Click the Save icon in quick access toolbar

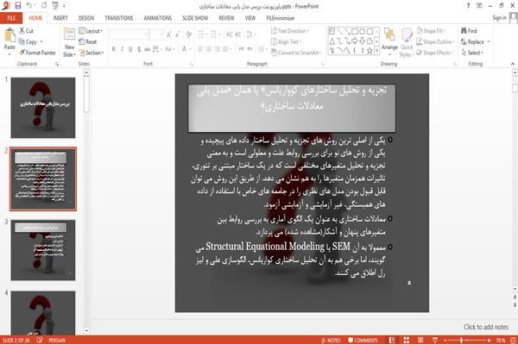coord(18,6)
